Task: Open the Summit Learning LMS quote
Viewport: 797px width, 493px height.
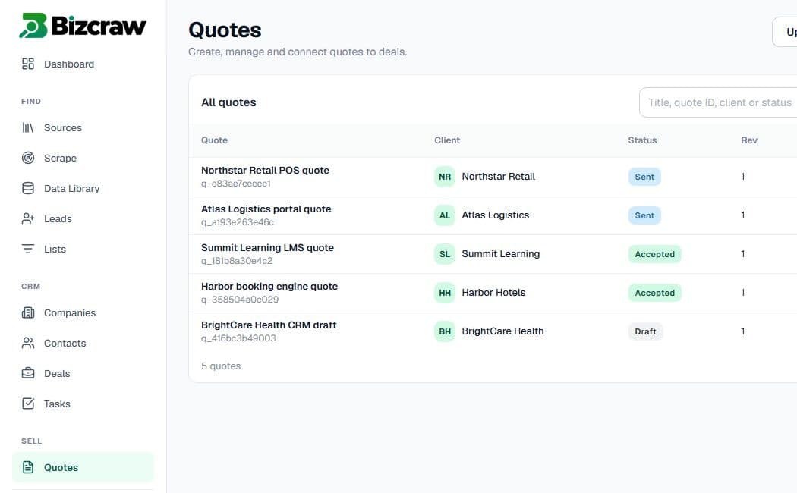Action: click(267, 247)
